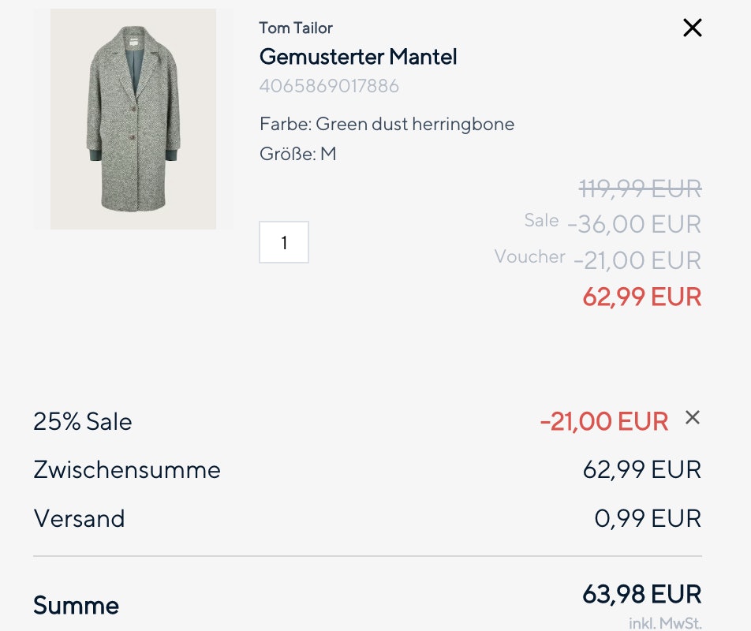Open the Gemusterter Mantel product page

pyautogui.click(x=359, y=56)
